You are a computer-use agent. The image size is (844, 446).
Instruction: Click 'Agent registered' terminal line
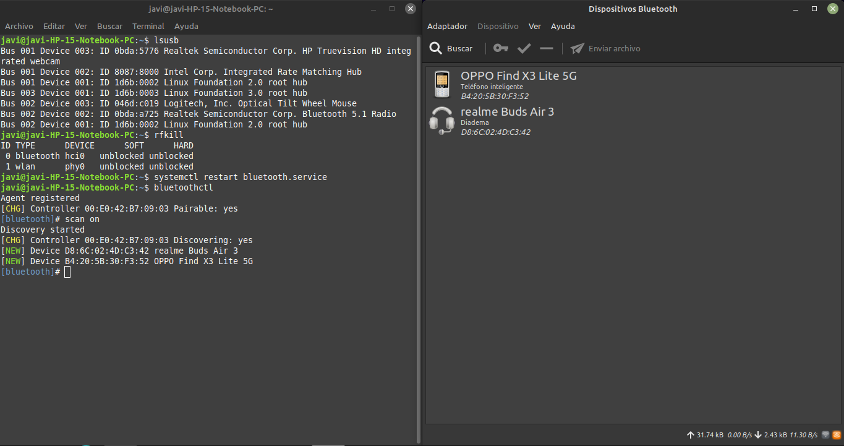tap(40, 199)
